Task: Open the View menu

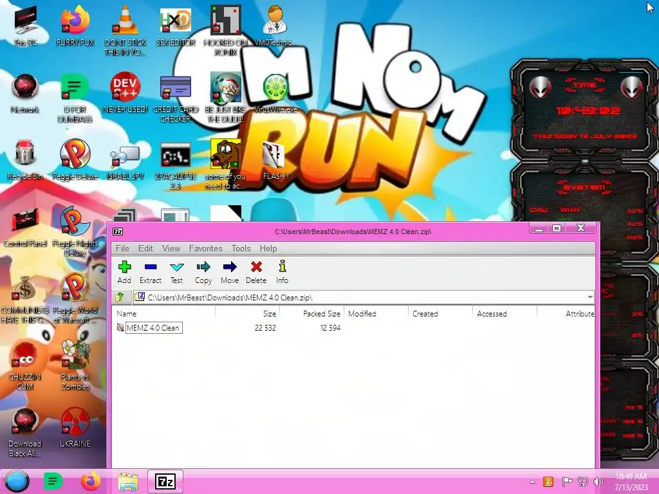Action: 171,248
